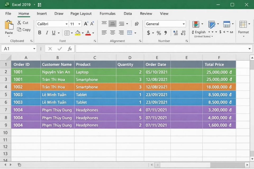The width and height of the screenshot is (254, 169).
Task: Switch to the Formulas ribbon tab
Action: coord(107,13)
